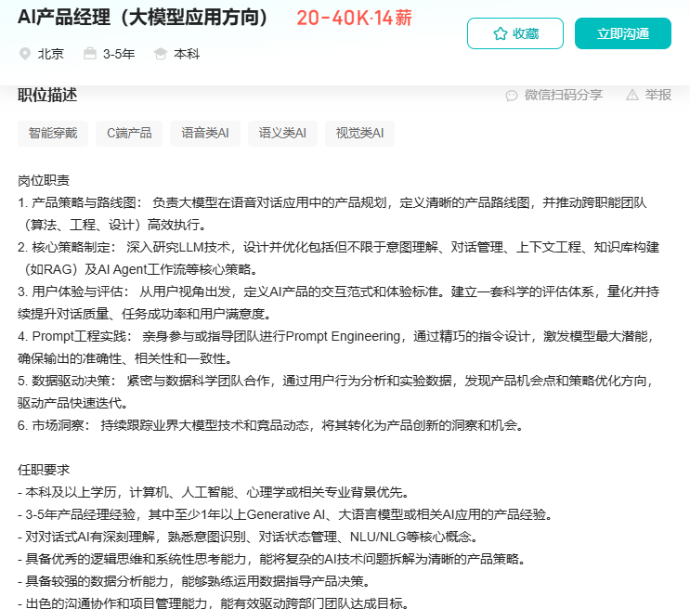Click the location pin icon beside 北京
This screenshot has height=609, width=690.
point(25,54)
